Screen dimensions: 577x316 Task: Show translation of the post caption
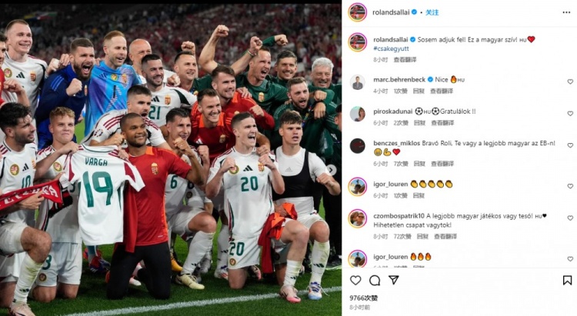tap(405, 60)
